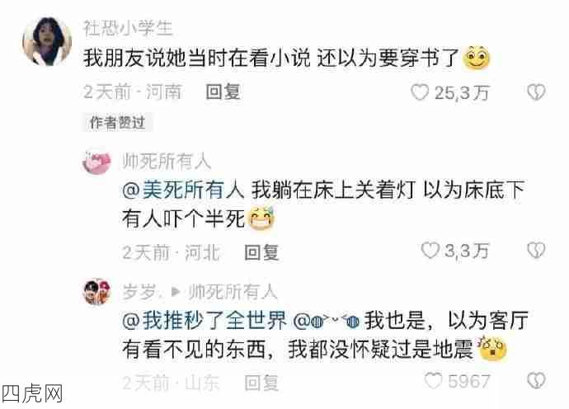Reply to the 河南 comment
The width and height of the screenshot is (569, 409).
(223, 92)
